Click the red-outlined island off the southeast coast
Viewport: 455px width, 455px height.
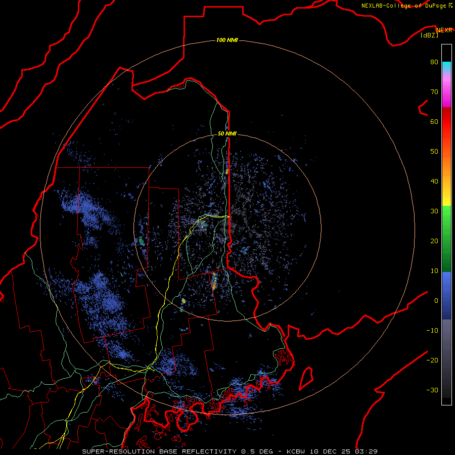coord(306,378)
